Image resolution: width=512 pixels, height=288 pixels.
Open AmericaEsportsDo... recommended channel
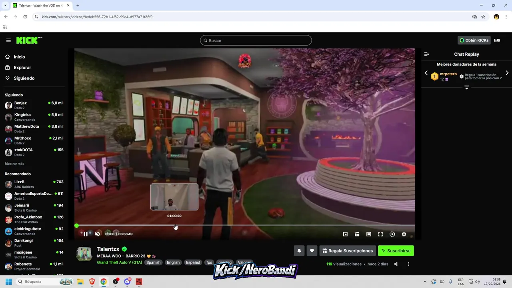click(x=34, y=196)
